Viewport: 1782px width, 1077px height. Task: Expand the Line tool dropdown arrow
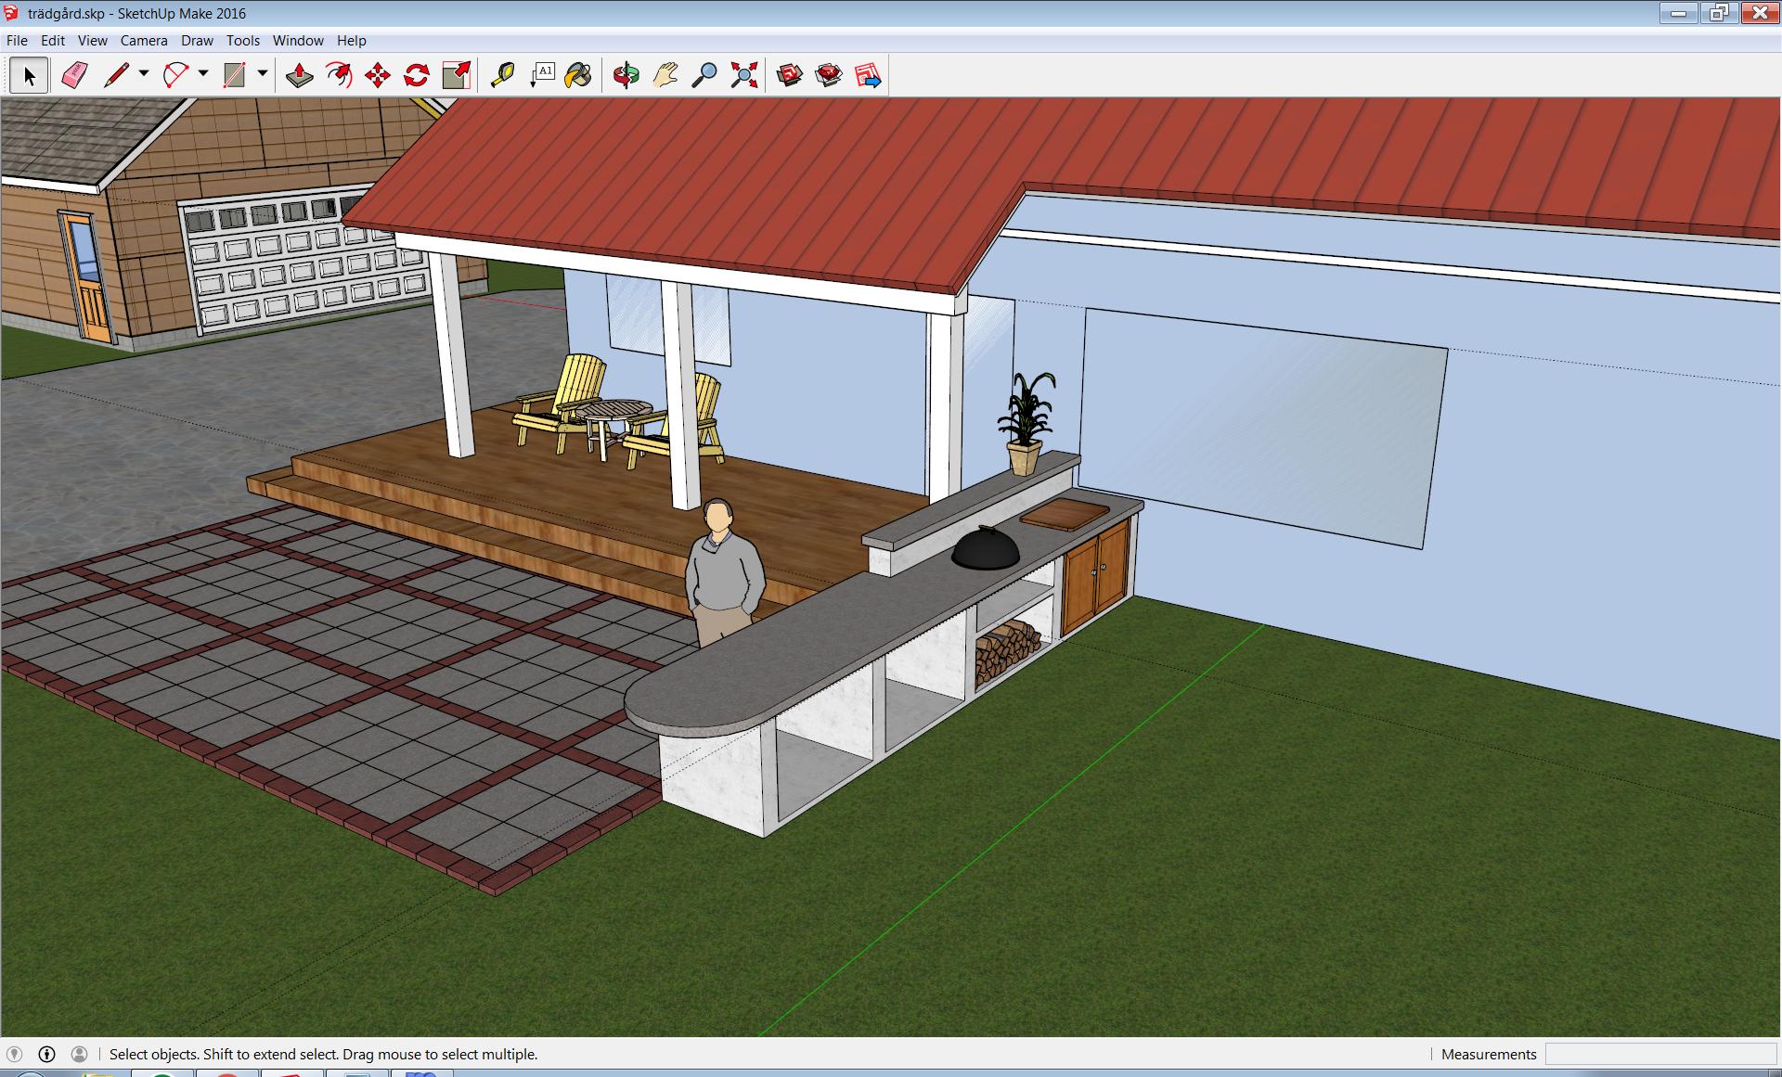(x=144, y=73)
